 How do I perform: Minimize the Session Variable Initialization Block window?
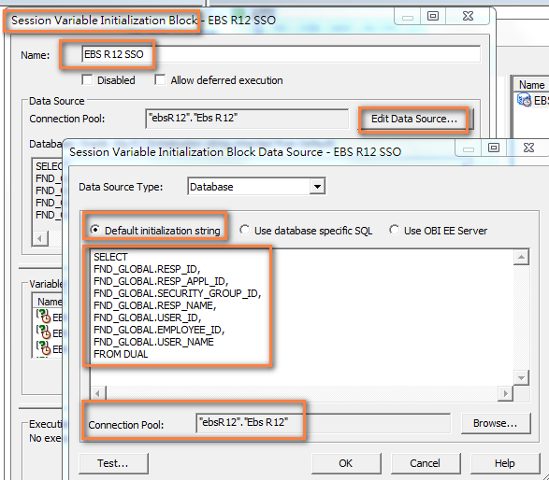click(x=408, y=17)
